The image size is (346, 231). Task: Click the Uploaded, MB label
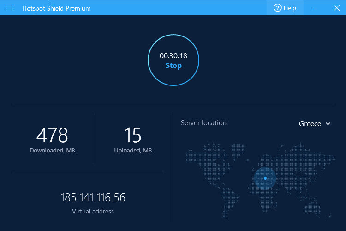coord(133,151)
